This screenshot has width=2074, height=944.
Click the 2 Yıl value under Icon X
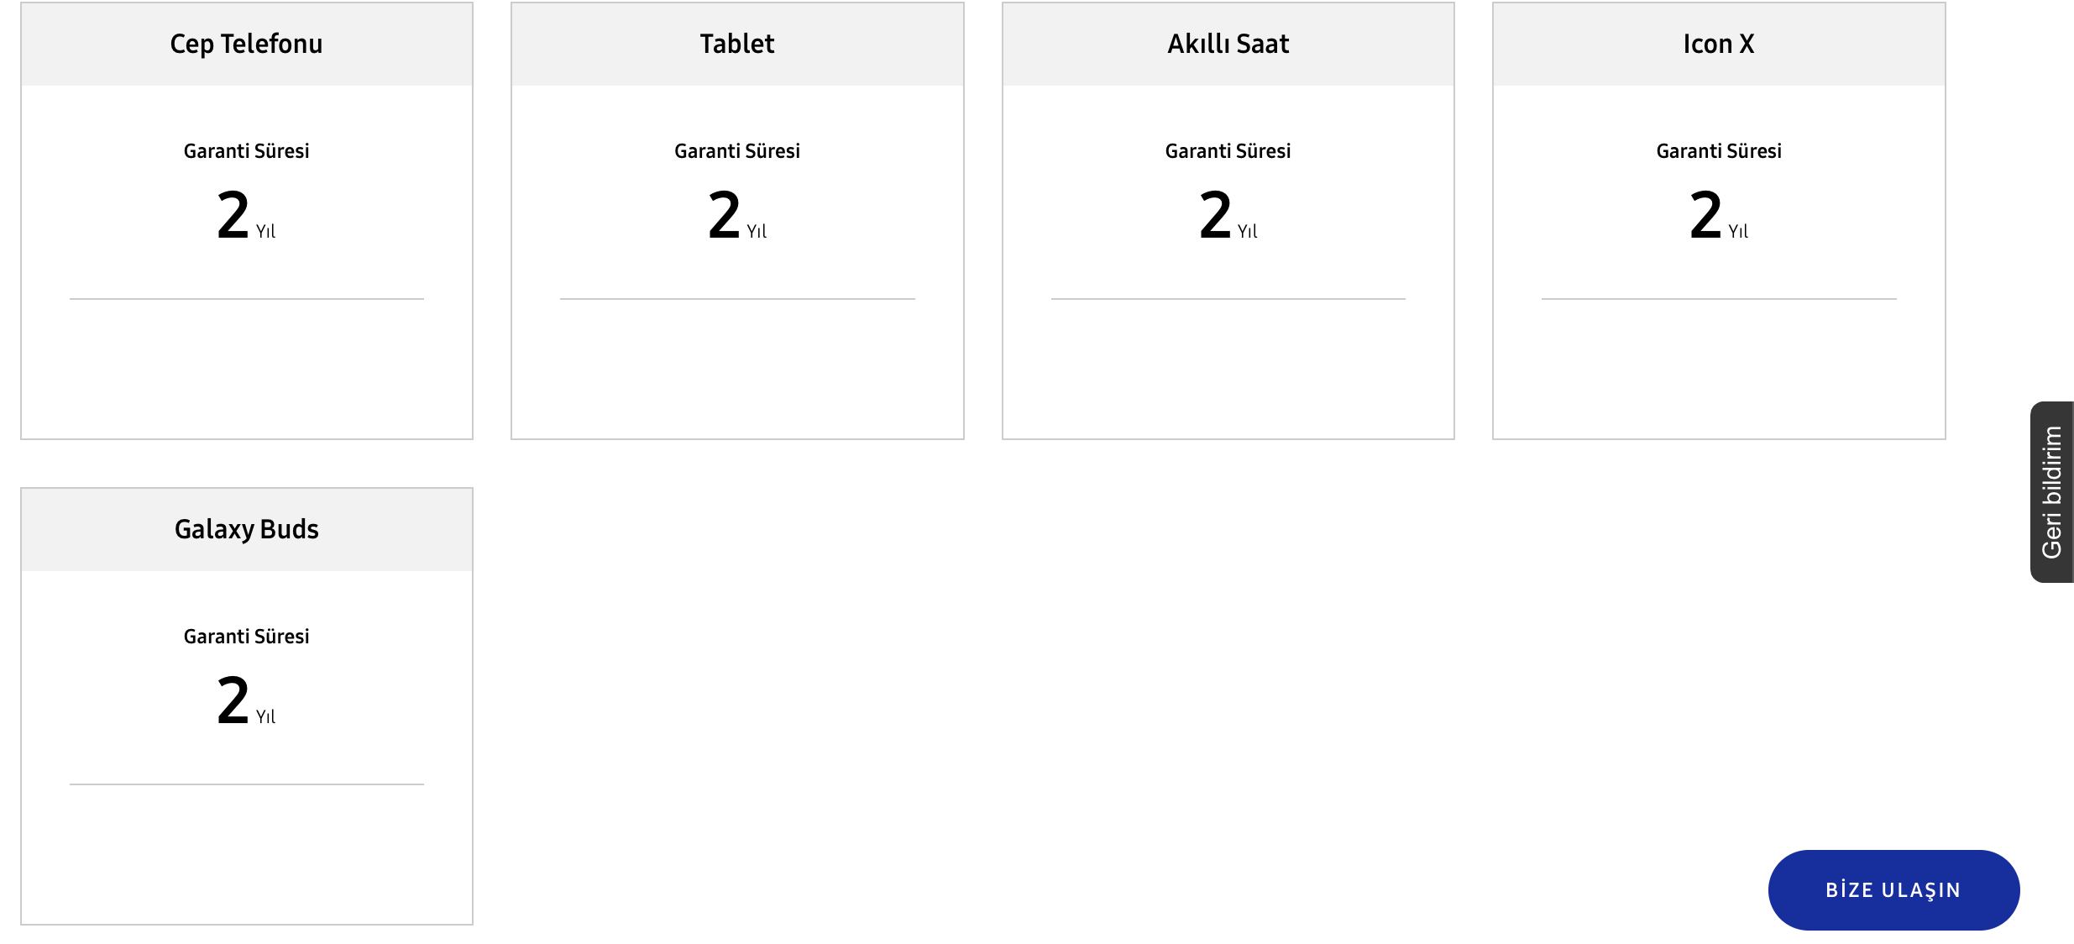pyautogui.click(x=1717, y=216)
